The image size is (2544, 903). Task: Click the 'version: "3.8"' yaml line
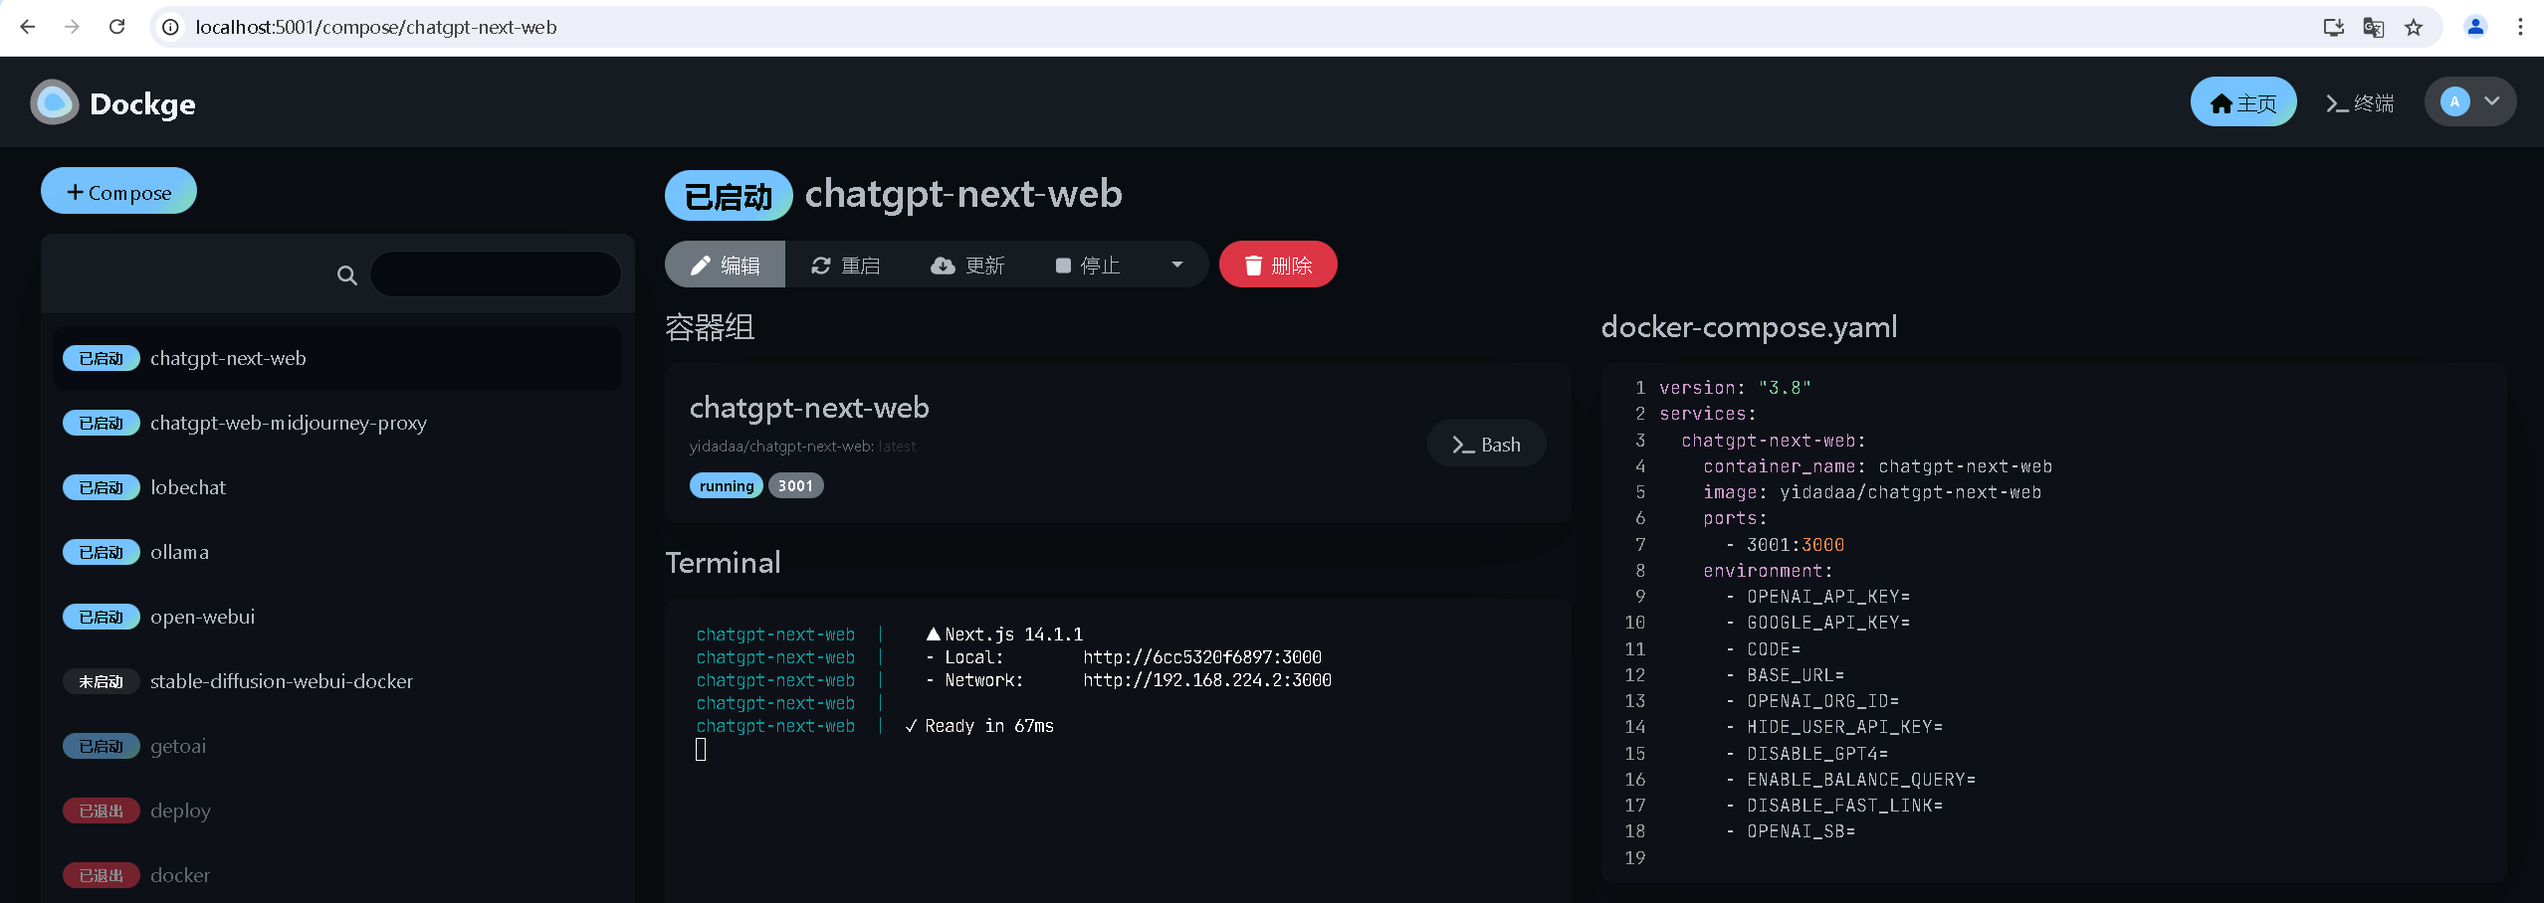pyautogui.click(x=1735, y=388)
